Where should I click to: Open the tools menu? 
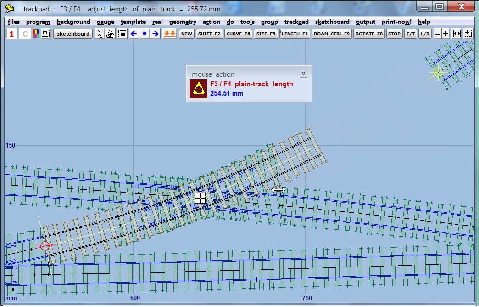[247, 22]
